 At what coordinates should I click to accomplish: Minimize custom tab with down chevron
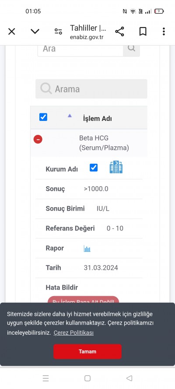click(35, 32)
